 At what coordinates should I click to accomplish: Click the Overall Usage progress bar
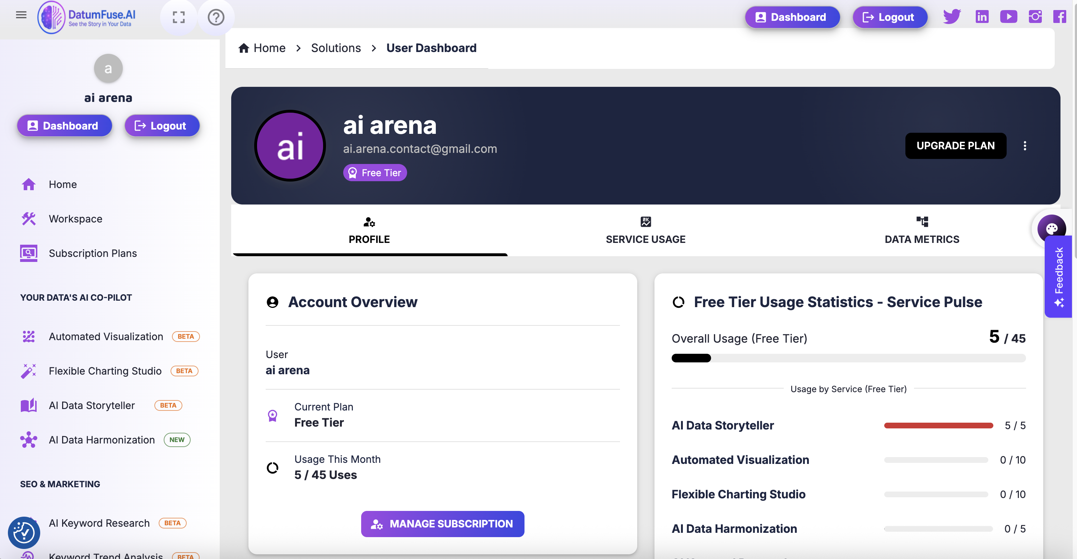848,358
